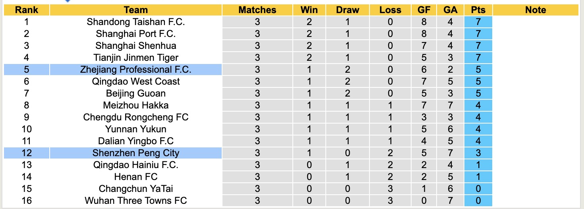Click the Loss column header
Screen dimensions: 584x209
[390, 10]
